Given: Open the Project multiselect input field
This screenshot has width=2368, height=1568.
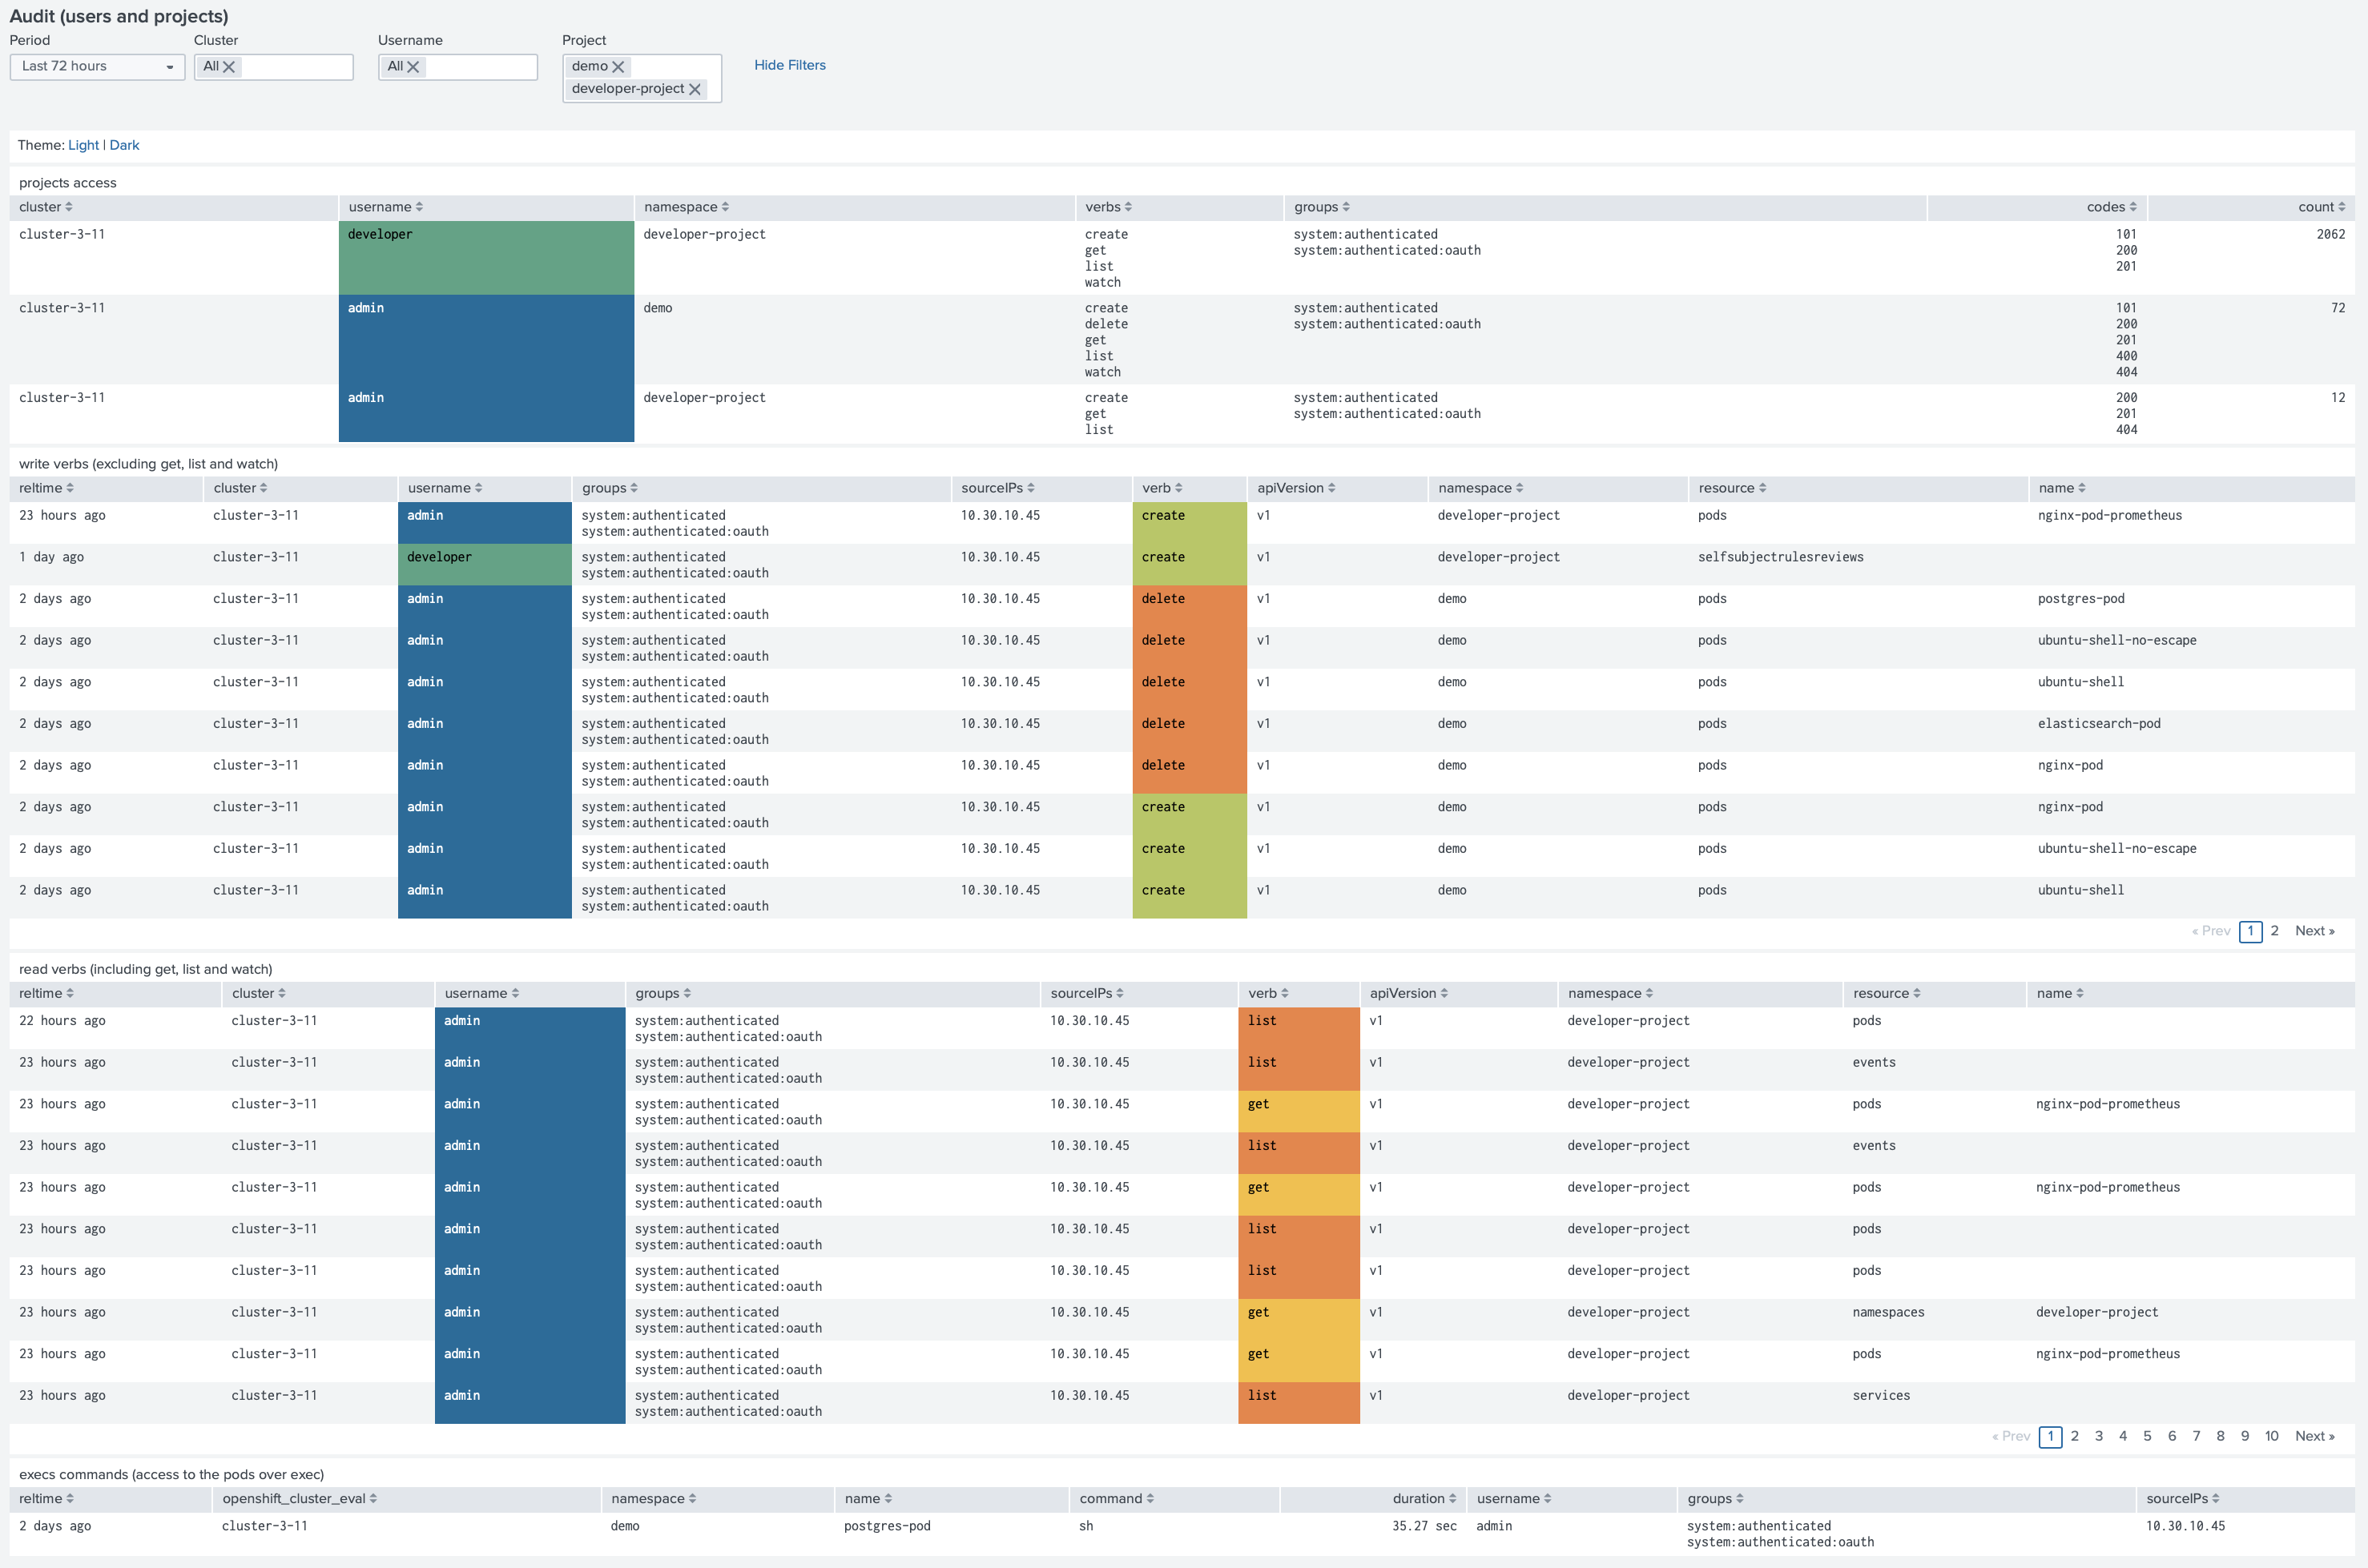Looking at the screenshot, I should coord(642,78).
